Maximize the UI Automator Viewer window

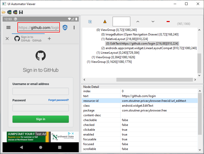click(x=186, y=4)
